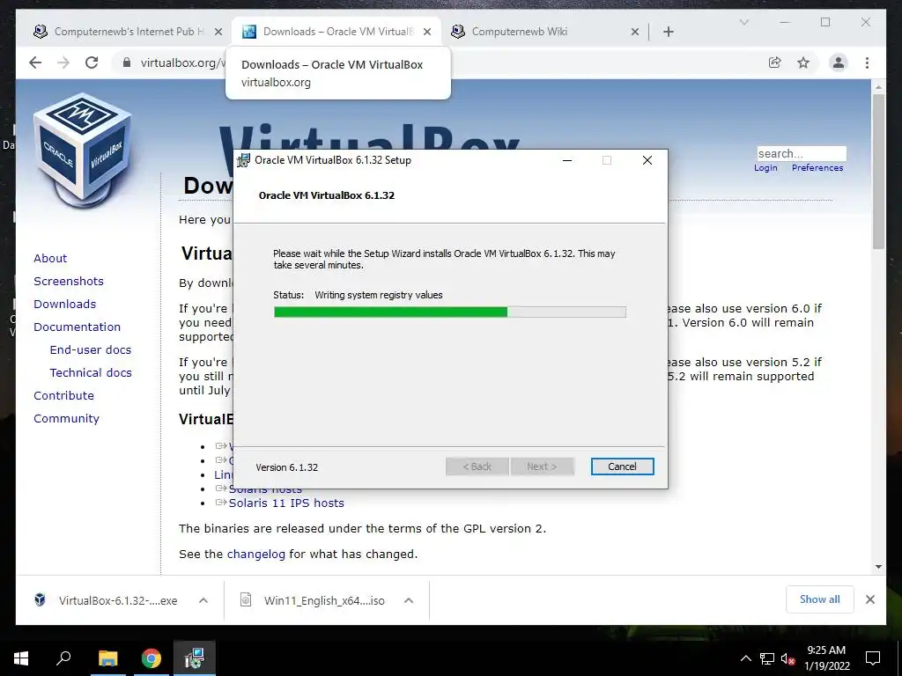
Task: Open Chrome's three-dot menu
Action: [x=867, y=62]
